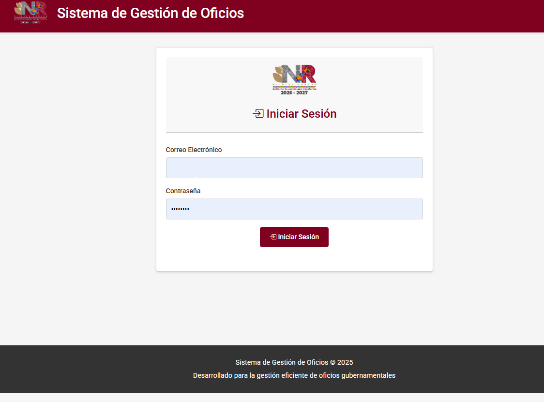Click the footer text starting with Desarrollado para
This screenshot has height=402, width=544.
click(294, 375)
